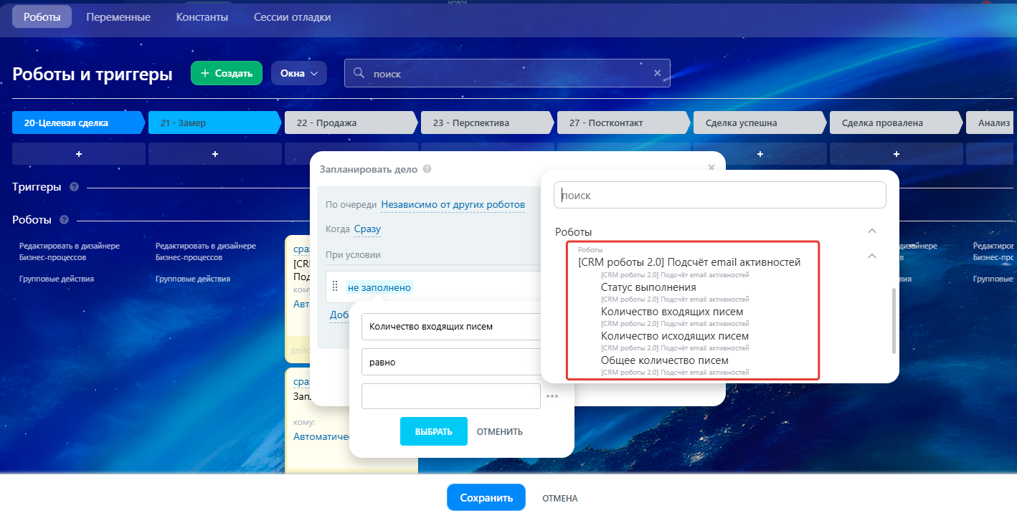Screen dimensions: 1017x518
Task: Select Общее количество писем in list
Action: [x=664, y=360]
